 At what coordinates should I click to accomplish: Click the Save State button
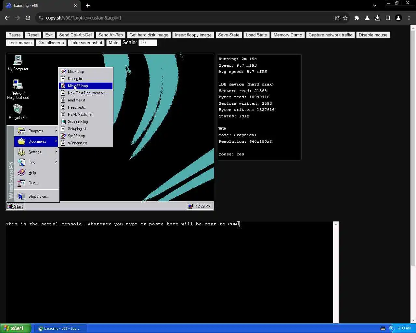click(229, 35)
